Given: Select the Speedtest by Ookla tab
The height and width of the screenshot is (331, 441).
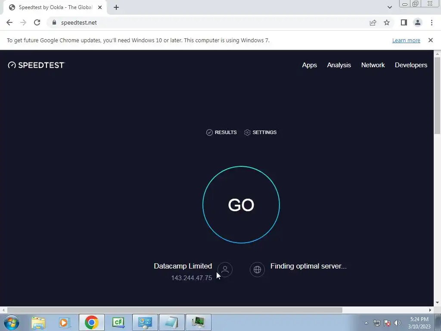Looking at the screenshot, I should point(55,7).
